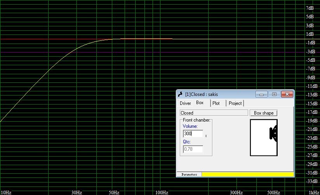
Task: Minimize the Closed : sakis window
Action: (x=261, y=94)
